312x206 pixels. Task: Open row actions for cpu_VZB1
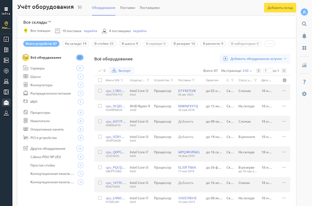284,137
